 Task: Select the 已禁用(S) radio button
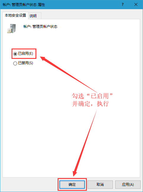point(15,63)
